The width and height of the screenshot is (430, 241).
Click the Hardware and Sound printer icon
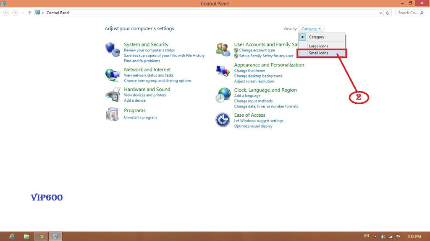click(x=113, y=95)
